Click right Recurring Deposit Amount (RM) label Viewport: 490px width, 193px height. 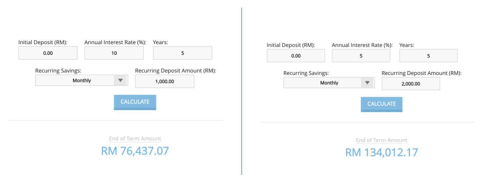coord(421,73)
